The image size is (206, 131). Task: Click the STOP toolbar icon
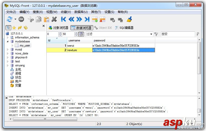pos(21,19)
